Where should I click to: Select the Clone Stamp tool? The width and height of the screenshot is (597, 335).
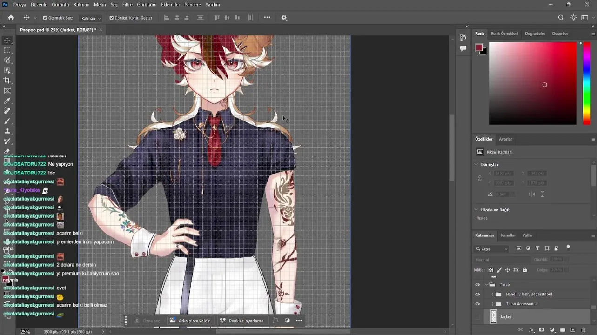[x=7, y=131]
